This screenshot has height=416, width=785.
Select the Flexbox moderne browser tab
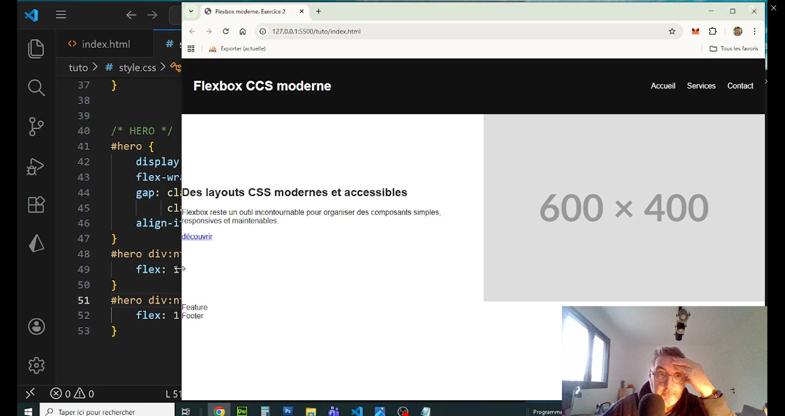tap(250, 11)
